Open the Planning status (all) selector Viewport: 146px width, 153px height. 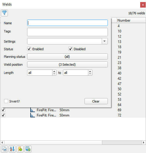(67, 56)
